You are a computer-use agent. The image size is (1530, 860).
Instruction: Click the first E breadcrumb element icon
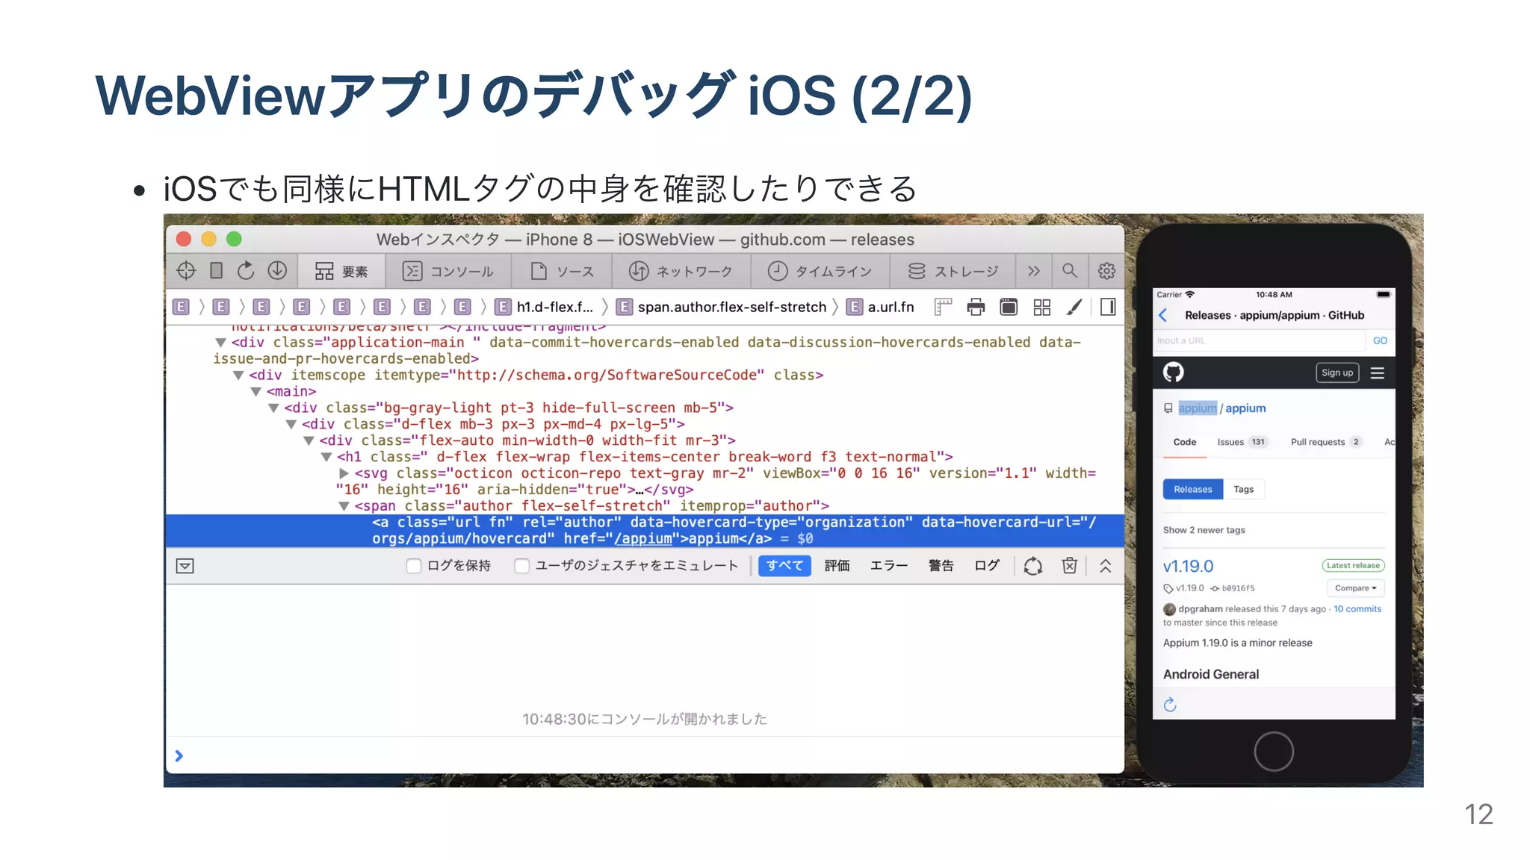pos(181,307)
